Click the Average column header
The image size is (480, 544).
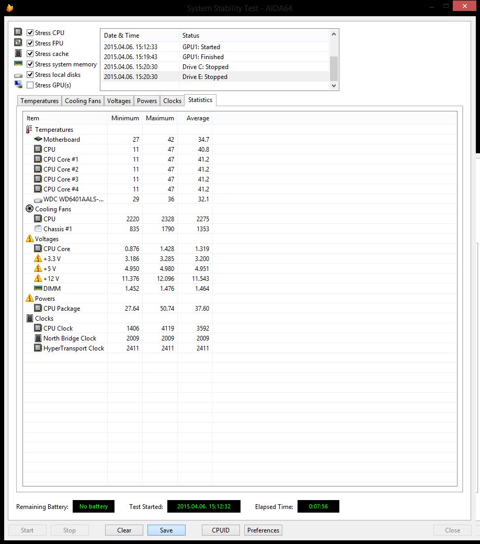[195, 118]
